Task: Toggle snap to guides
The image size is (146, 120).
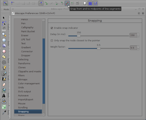Action: [95, 3]
